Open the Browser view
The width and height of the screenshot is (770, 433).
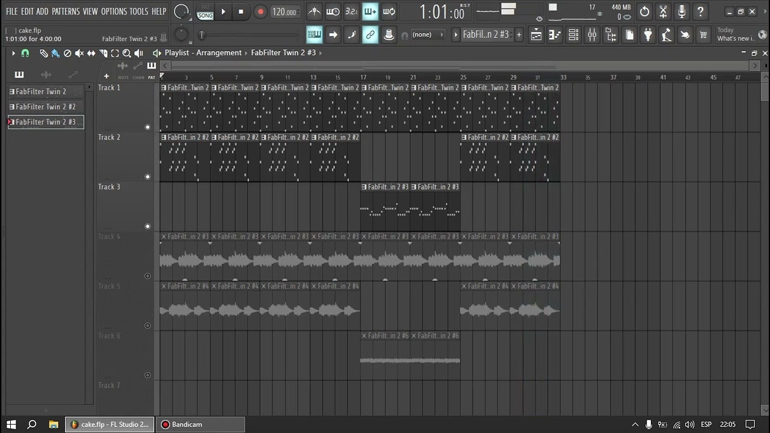(611, 35)
